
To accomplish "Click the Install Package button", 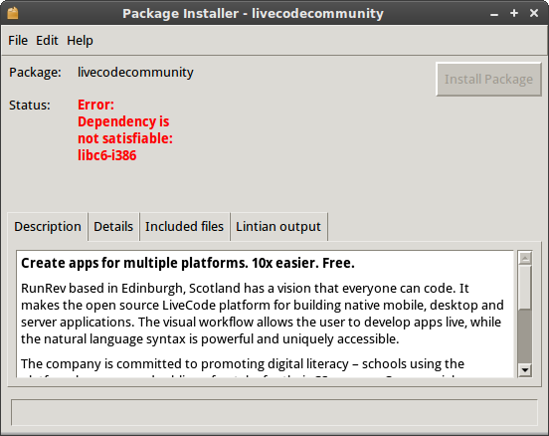I will (488, 80).
